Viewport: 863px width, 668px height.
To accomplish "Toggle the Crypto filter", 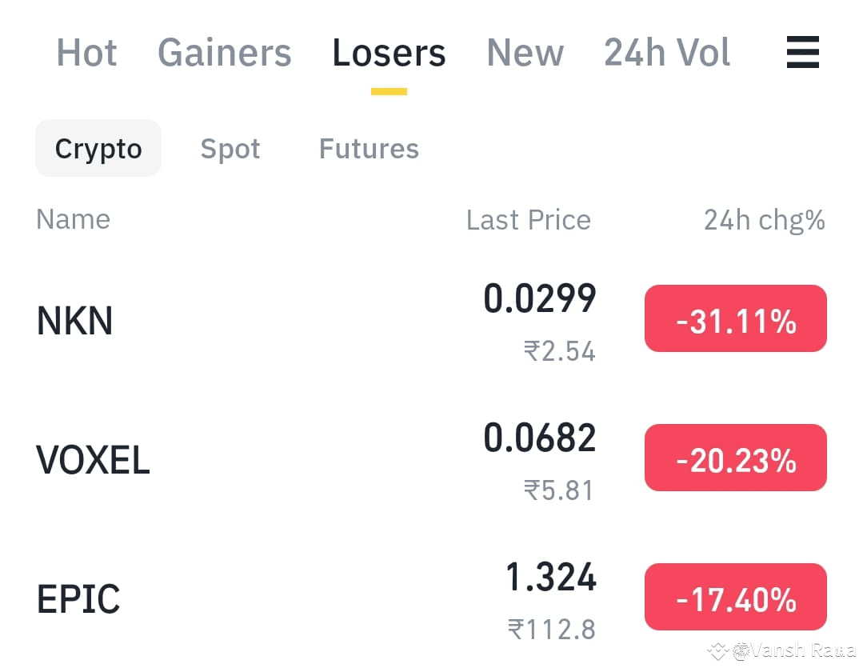I will [x=98, y=148].
